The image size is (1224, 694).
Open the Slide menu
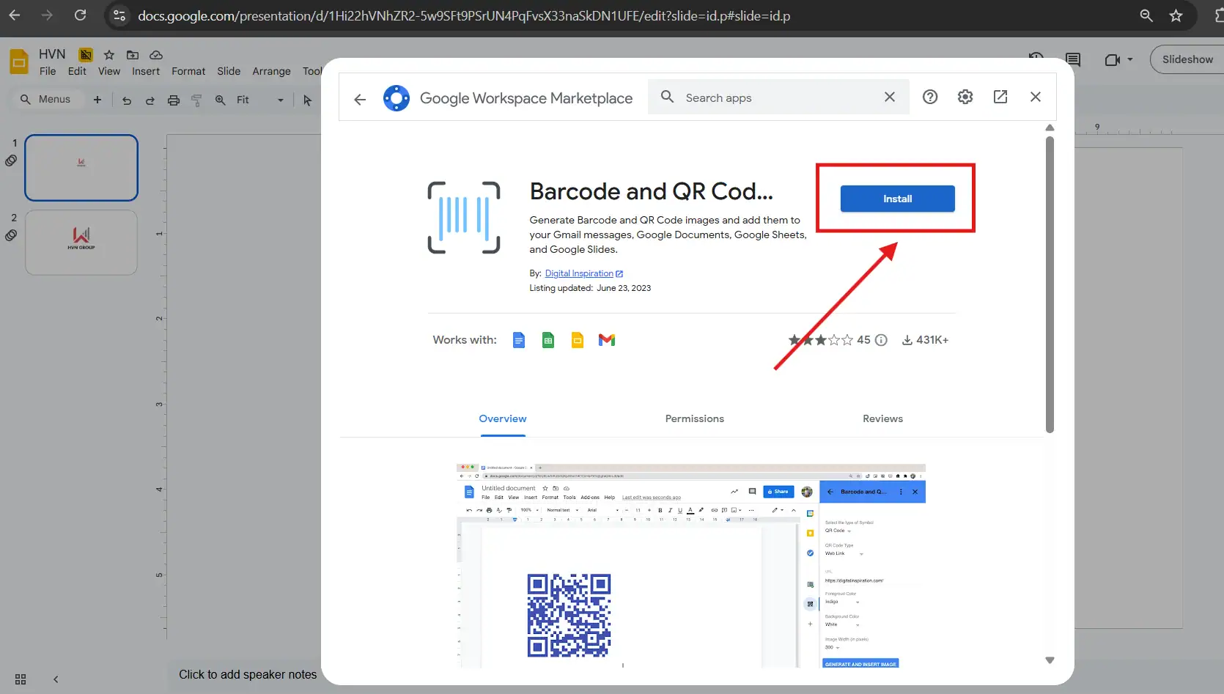[x=229, y=71]
